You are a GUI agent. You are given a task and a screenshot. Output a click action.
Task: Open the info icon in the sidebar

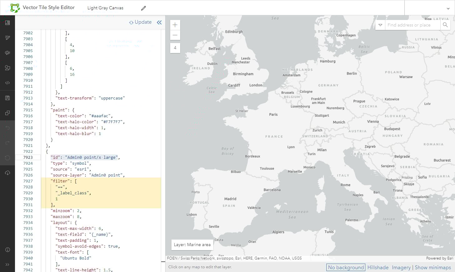tap(7, 250)
